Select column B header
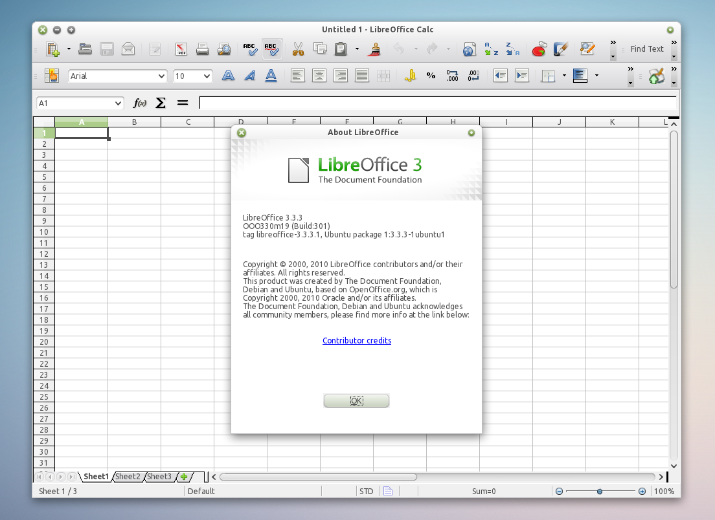The width and height of the screenshot is (715, 520). click(135, 122)
